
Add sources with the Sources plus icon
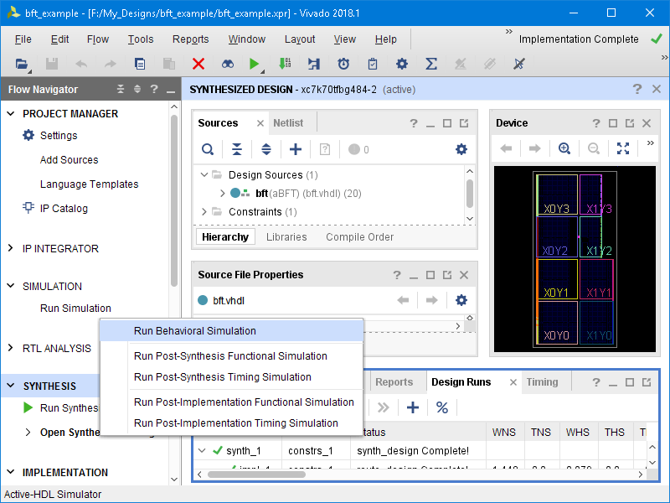[x=296, y=149]
